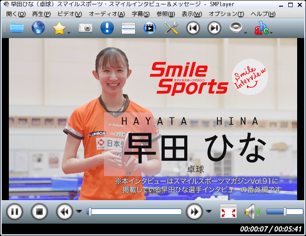The image size is (306, 236).
Task: Mute audio with the speaker icon
Action: point(252,211)
